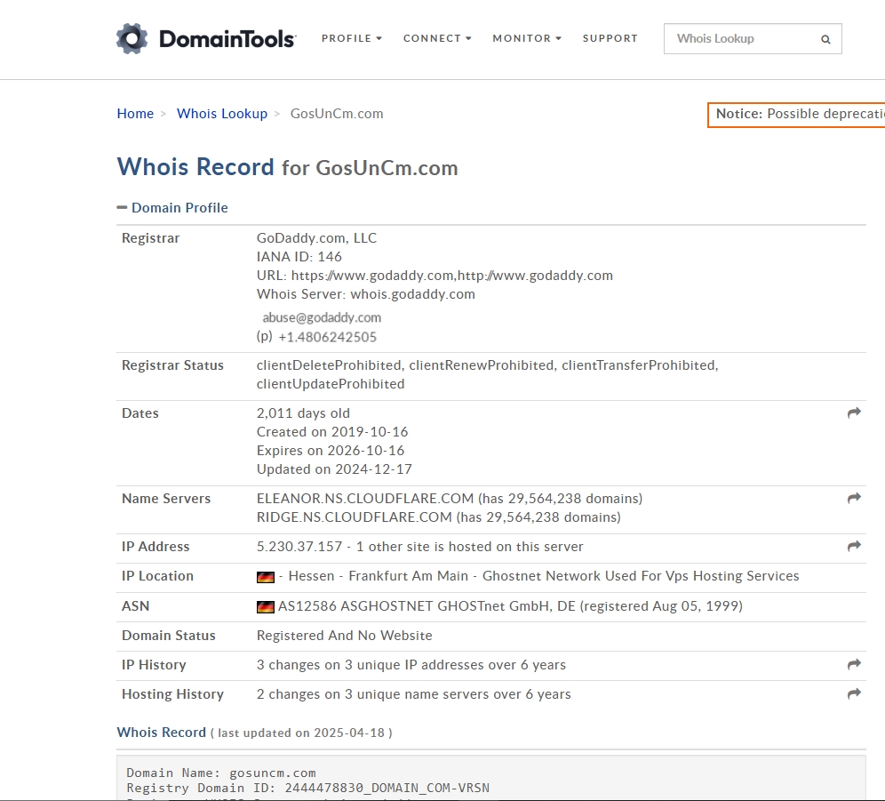Select the AS12586 ASGHOSTNET ASN text

click(510, 606)
